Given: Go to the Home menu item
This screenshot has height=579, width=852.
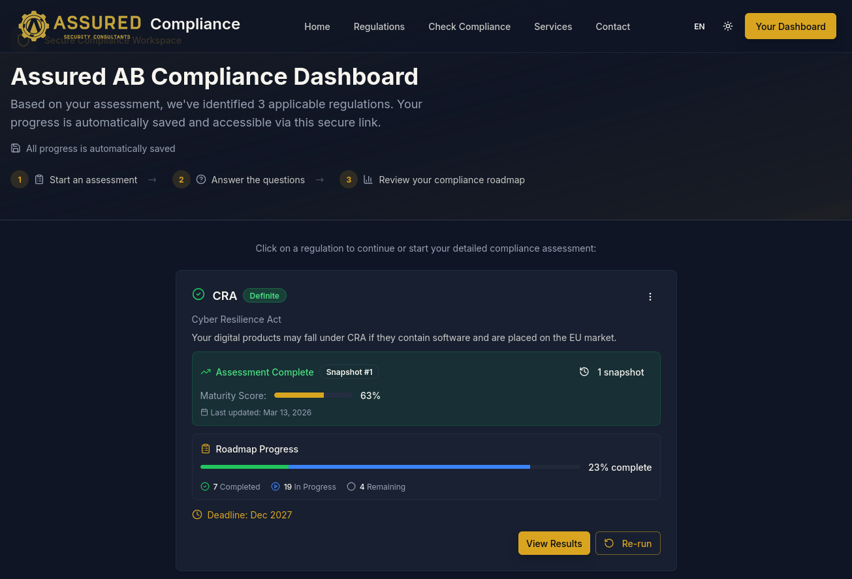Looking at the screenshot, I should pos(317,27).
